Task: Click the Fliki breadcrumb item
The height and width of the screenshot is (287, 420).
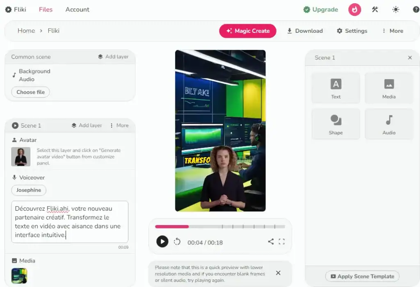Action: coord(54,31)
